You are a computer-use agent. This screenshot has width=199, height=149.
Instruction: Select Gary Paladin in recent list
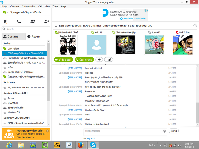point(24,49)
